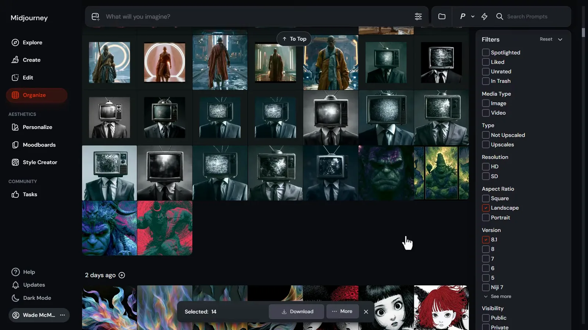Viewport: 588px width, 330px height.
Task: Open account options three dots beside Wade McM
Action: coord(62,315)
